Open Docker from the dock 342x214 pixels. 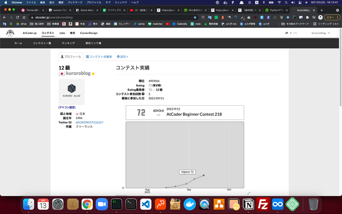pos(190,204)
